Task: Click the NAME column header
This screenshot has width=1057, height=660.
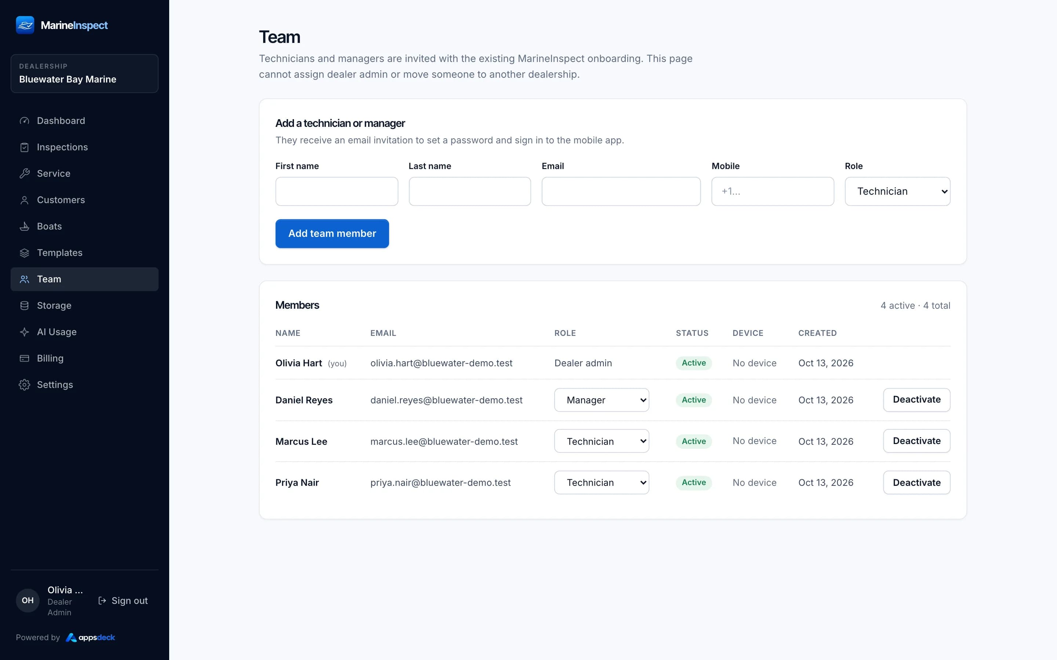Action: 288,333
